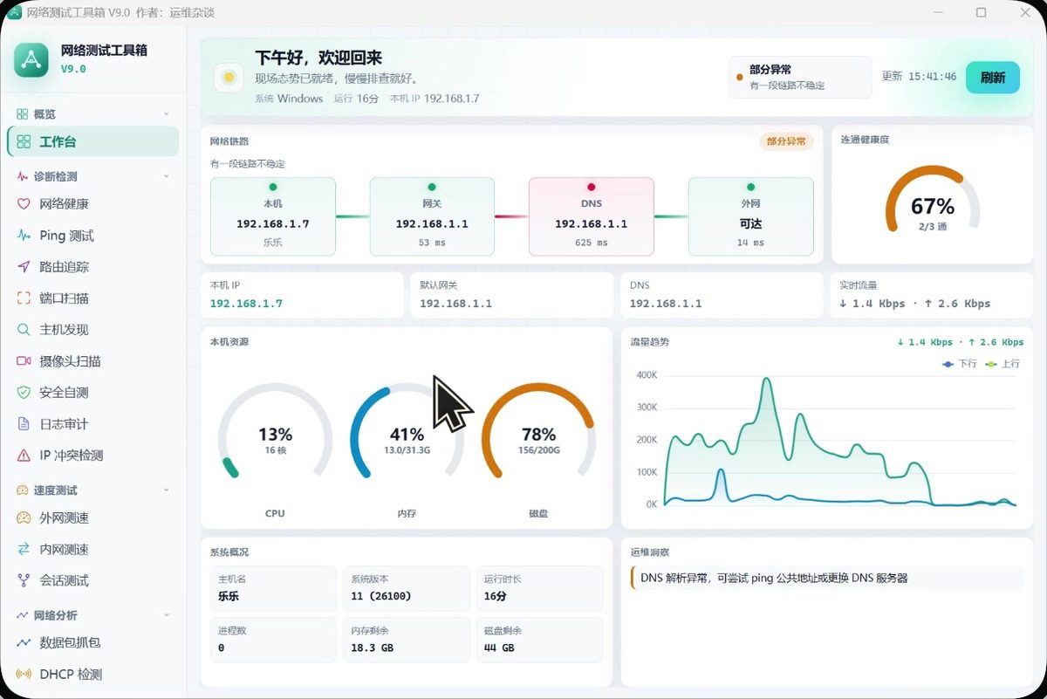Click the orange 部分异常 badge in 网络链路
The width and height of the screenshot is (1047, 699).
(x=786, y=141)
